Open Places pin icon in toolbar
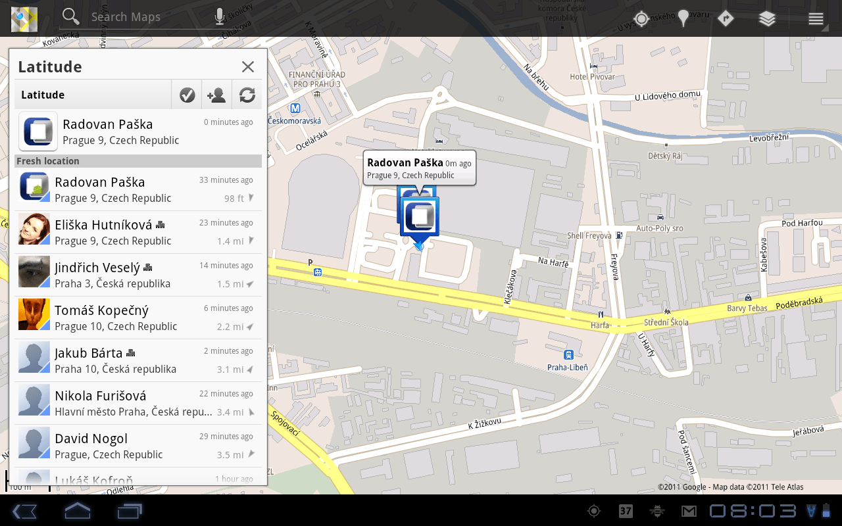This screenshot has width=842, height=526. [x=683, y=18]
